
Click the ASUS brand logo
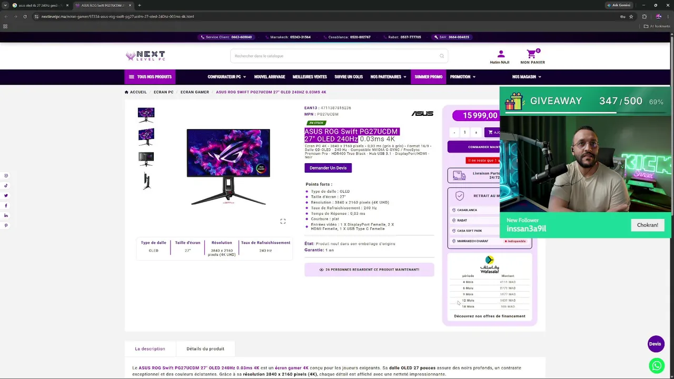point(422,113)
